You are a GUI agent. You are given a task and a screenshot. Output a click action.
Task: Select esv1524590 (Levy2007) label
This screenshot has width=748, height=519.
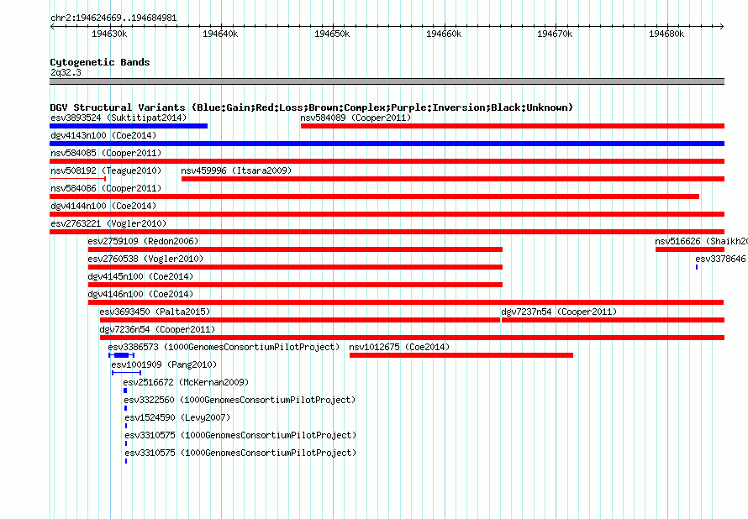point(177,417)
